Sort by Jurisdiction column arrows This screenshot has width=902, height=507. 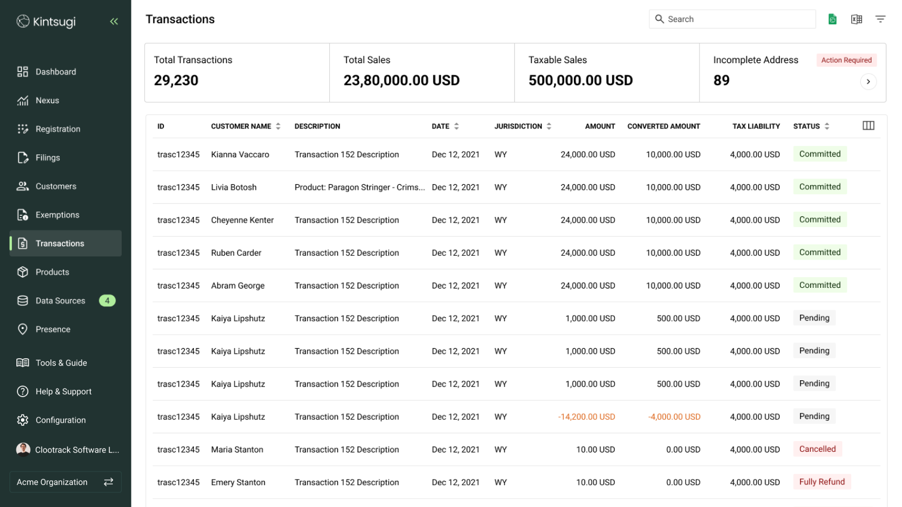pos(549,126)
